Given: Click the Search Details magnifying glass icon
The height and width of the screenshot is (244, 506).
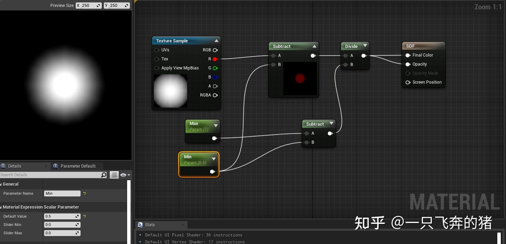Looking at the screenshot, I should (103, 175).
